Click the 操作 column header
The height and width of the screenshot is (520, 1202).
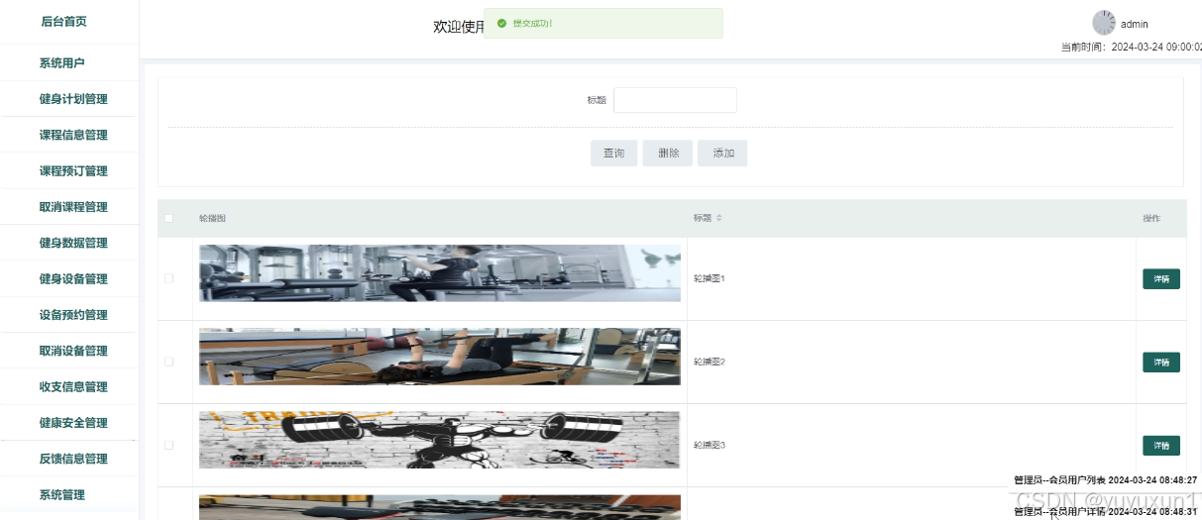[1151, 218]
